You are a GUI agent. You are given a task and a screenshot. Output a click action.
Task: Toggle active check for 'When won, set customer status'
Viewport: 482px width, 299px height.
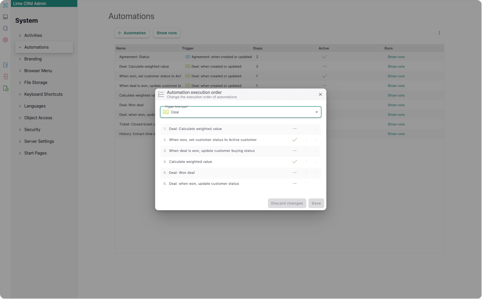[294, 140]
